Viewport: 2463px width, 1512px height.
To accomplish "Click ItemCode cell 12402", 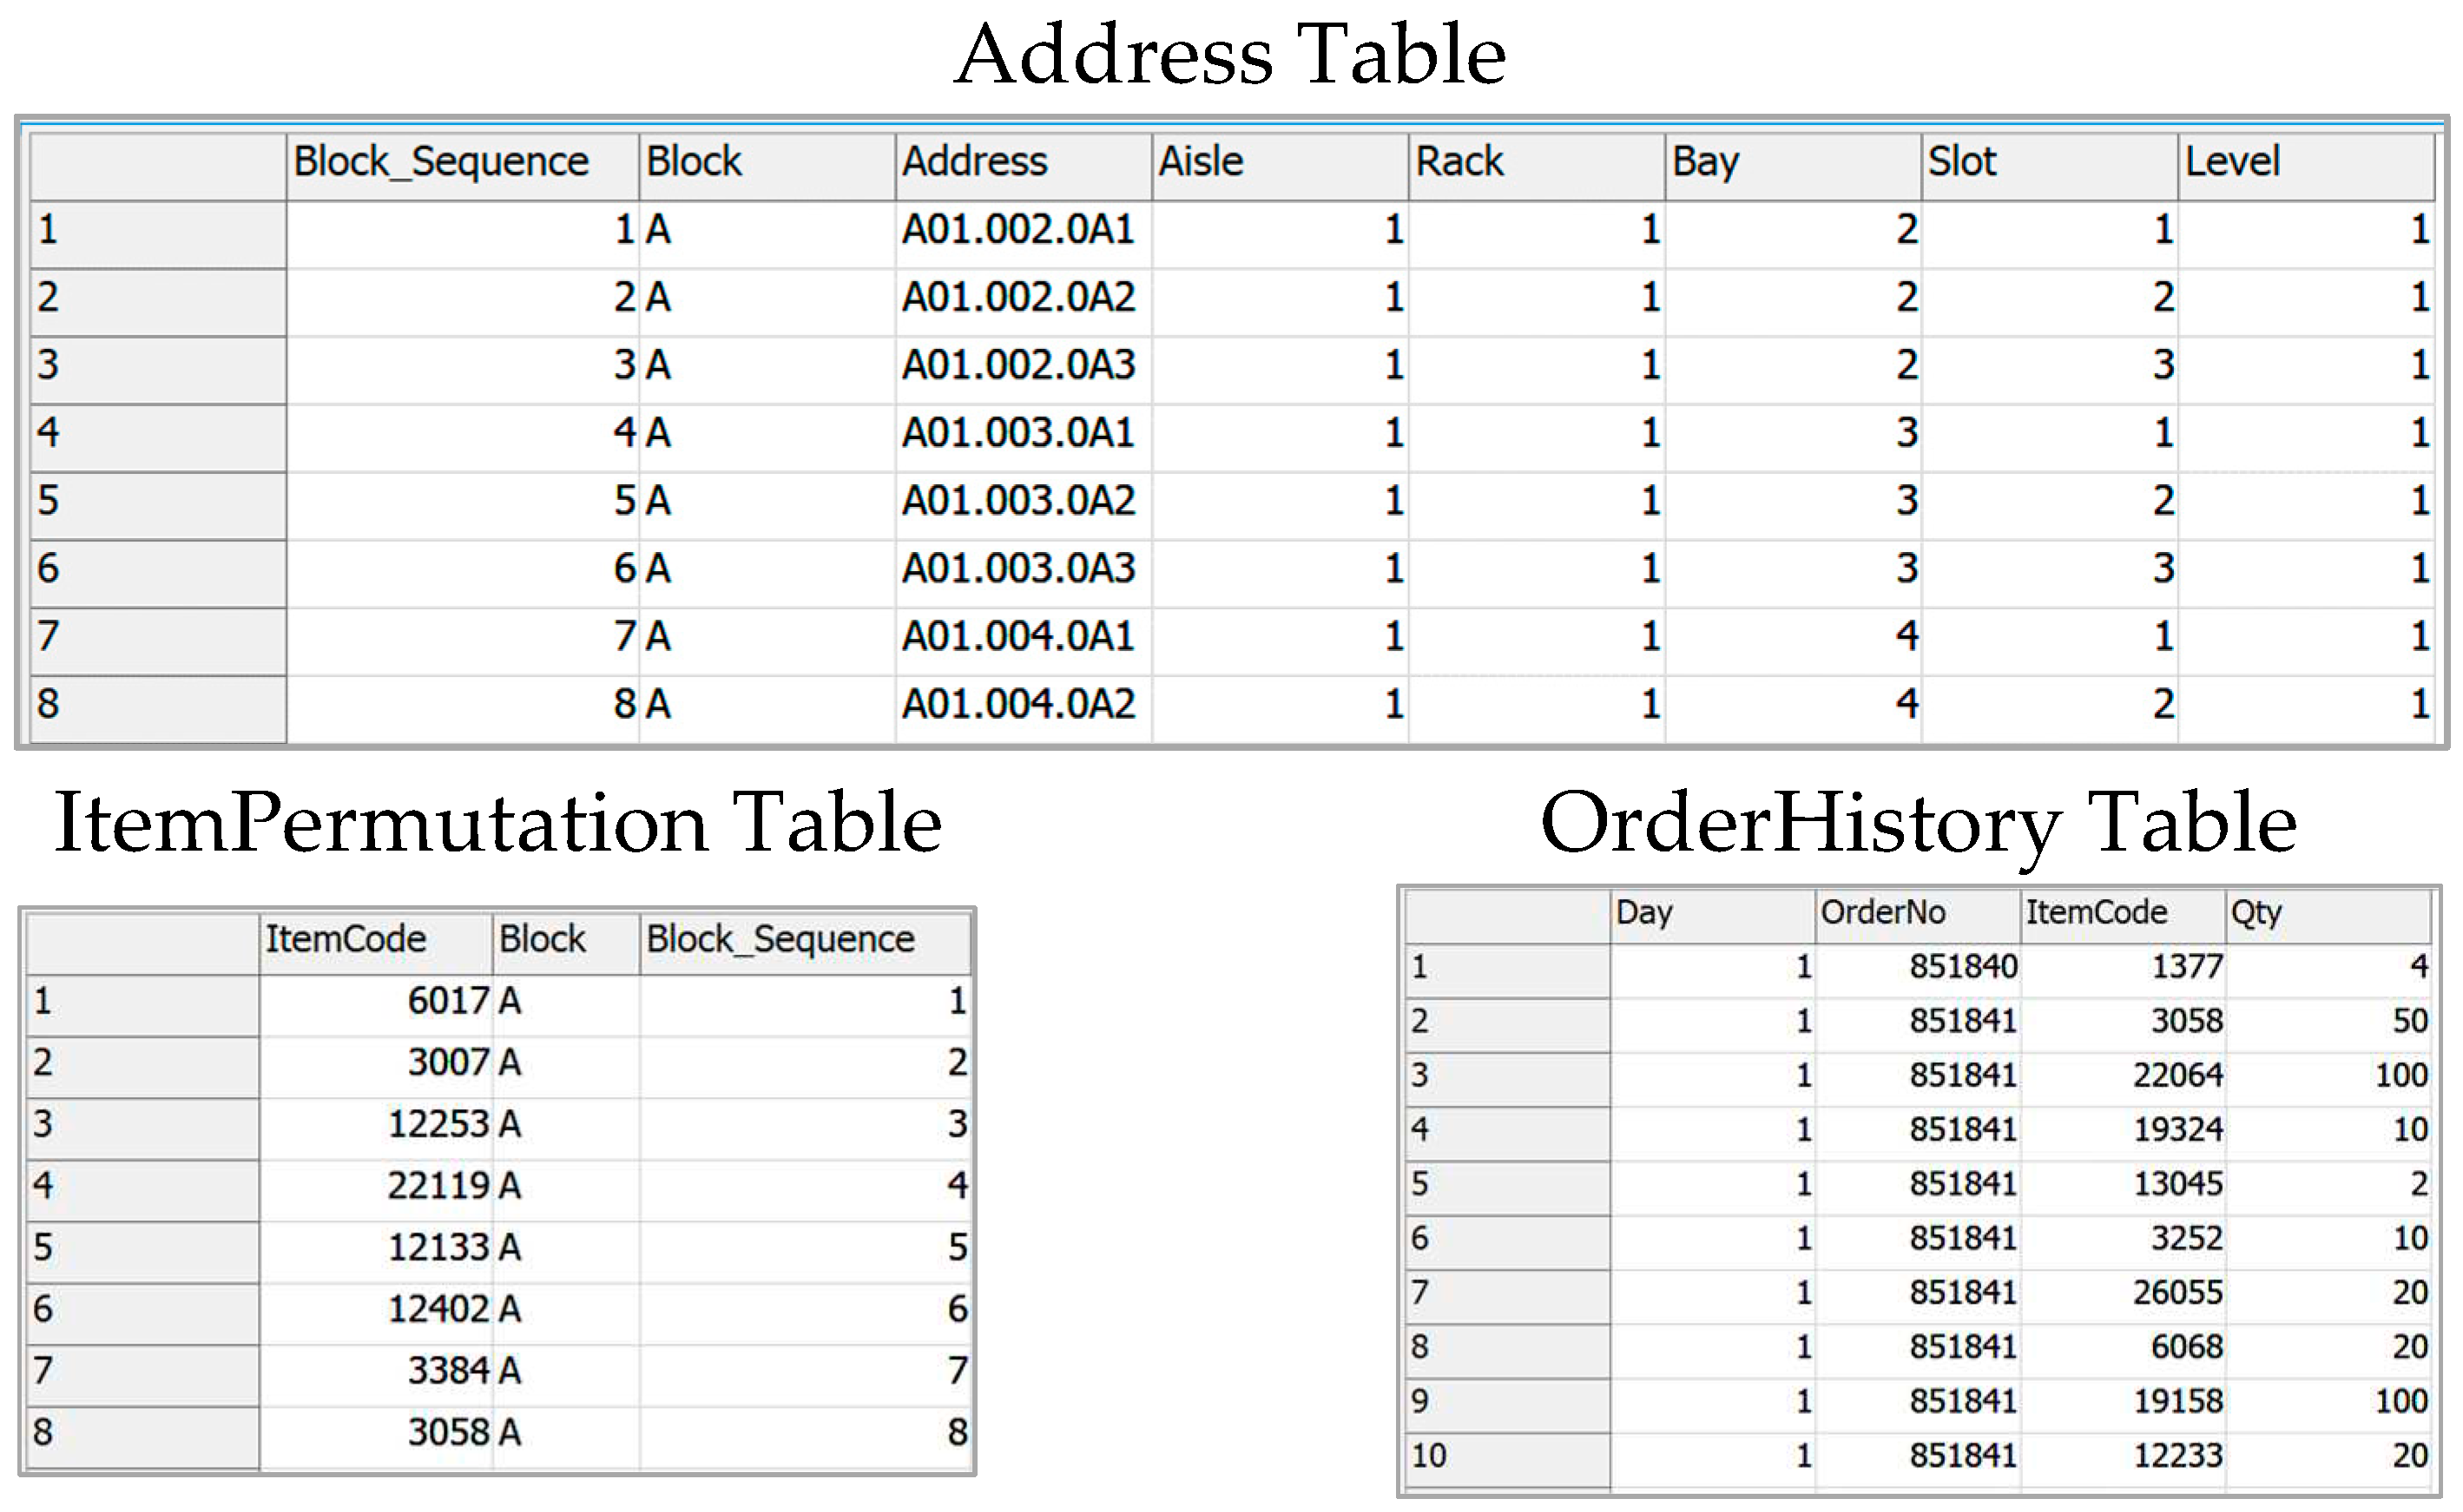I will 438,1309.
